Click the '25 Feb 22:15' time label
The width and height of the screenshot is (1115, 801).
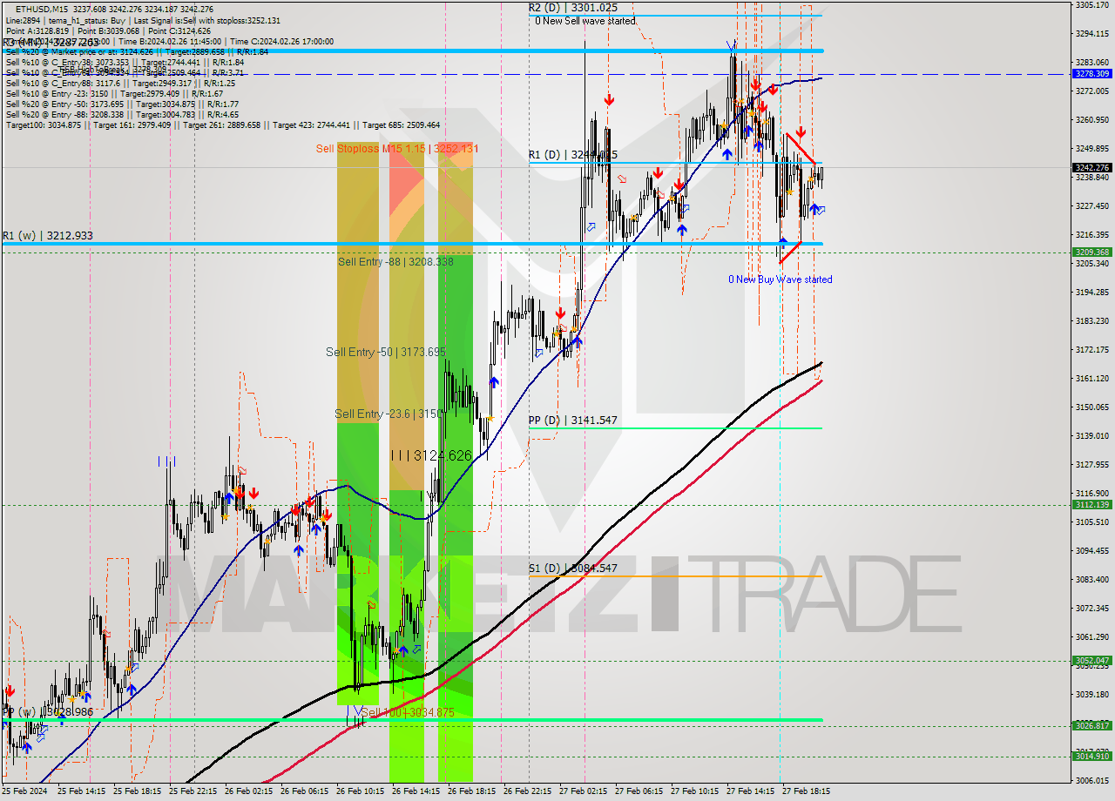[x=193, y=791]
